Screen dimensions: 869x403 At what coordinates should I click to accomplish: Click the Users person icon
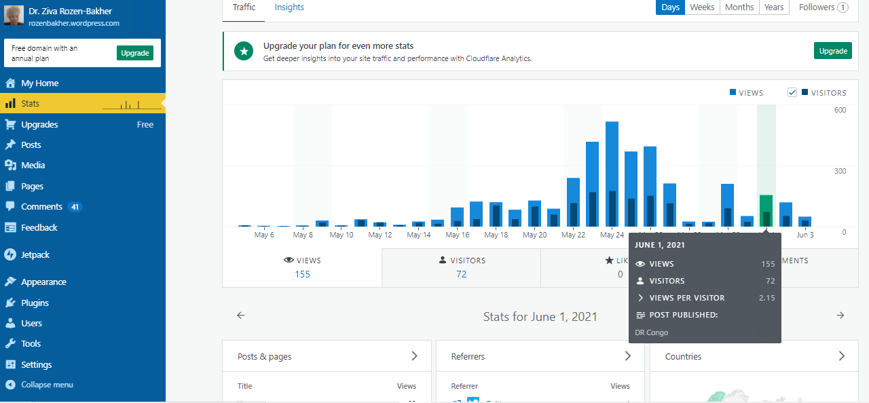[10, 323]
